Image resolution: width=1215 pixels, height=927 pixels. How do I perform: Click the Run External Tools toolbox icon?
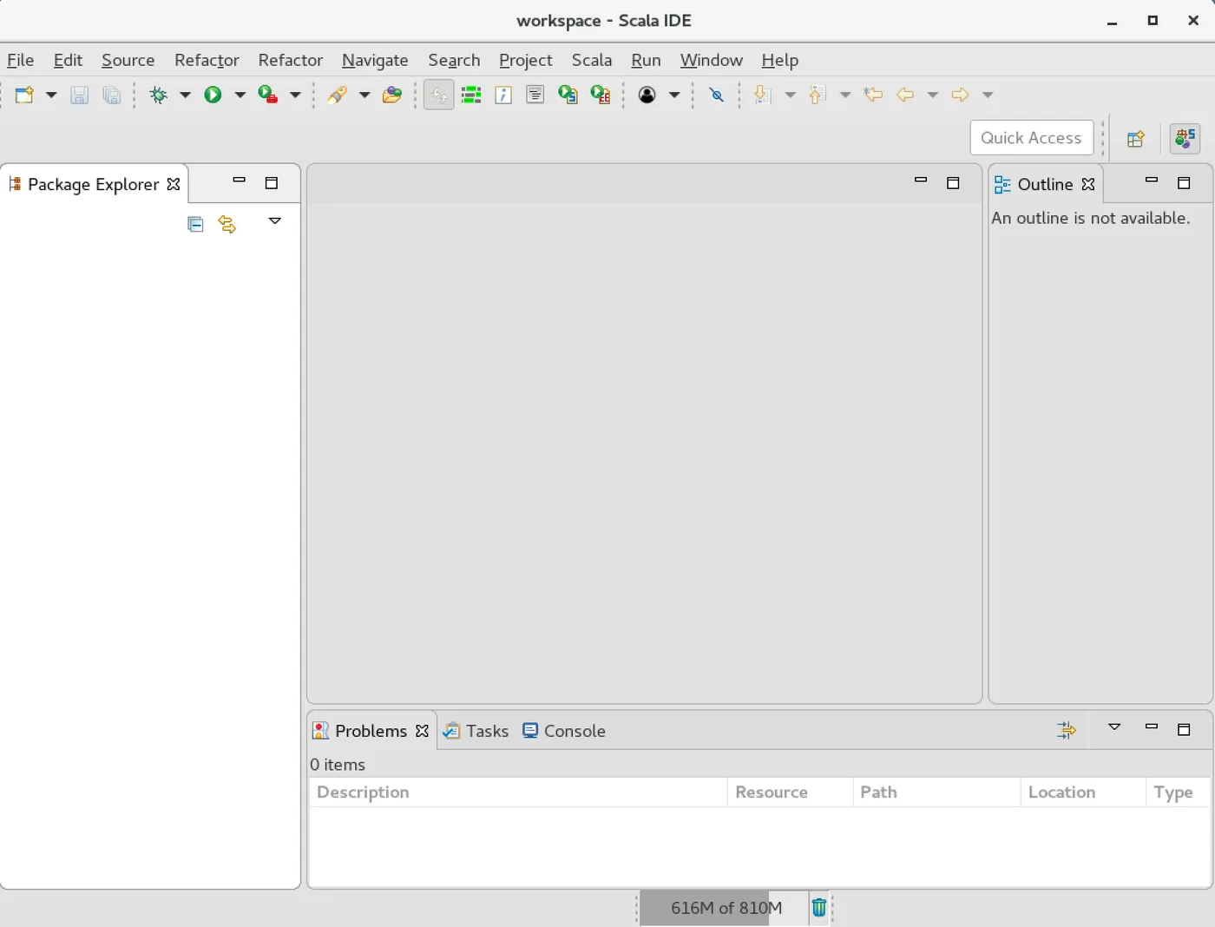point(268,95)
